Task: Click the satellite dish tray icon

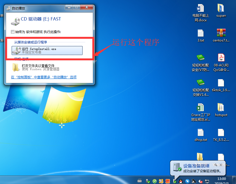Action: tap(194, 181)
